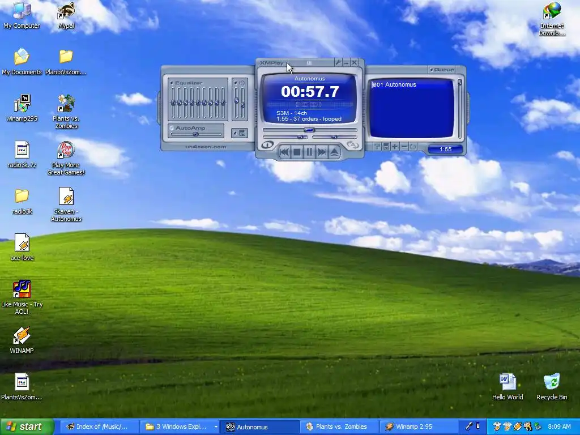The image size is (580, 435).
Task: Select the 'Like Music - Try AOL!' icon
Action: click(x=22, y=297)
